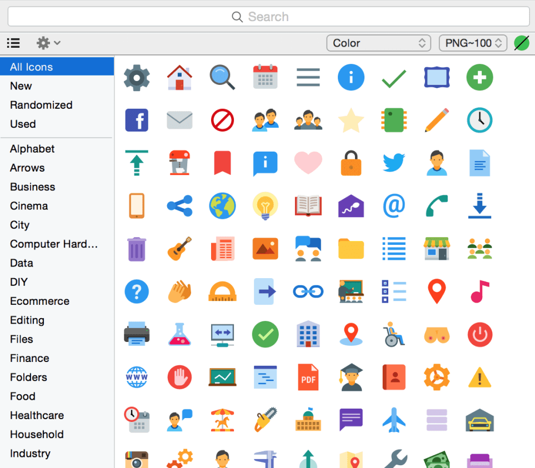The width and height of the screenshot is (535, 468).
Task: Click the globe Earth icon
Action: [222, 206]
